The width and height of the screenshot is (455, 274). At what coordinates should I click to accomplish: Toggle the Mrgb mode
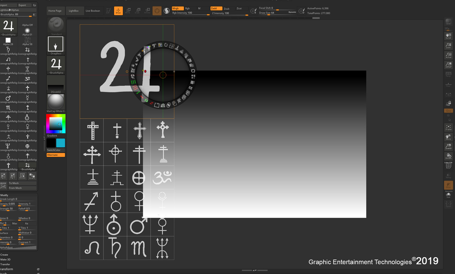[177, 8]
